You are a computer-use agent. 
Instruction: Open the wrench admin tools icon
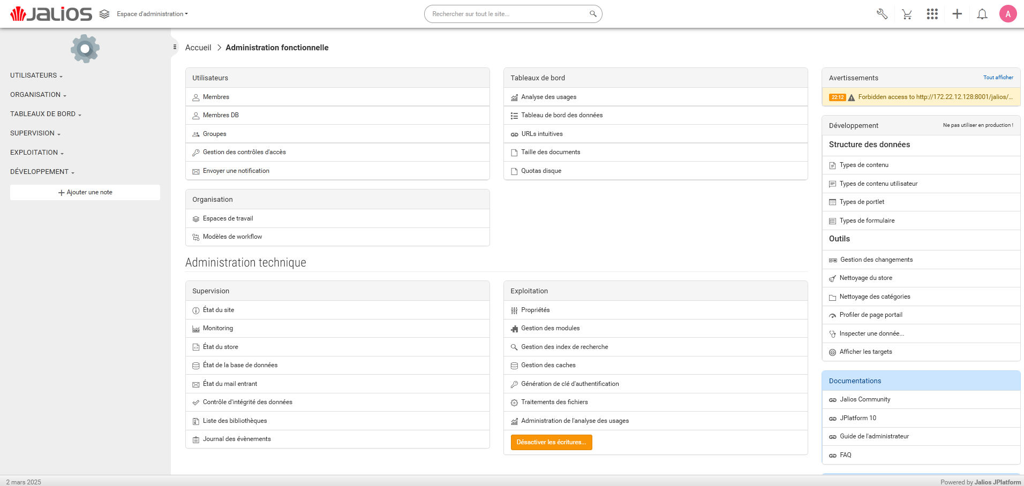882,14
